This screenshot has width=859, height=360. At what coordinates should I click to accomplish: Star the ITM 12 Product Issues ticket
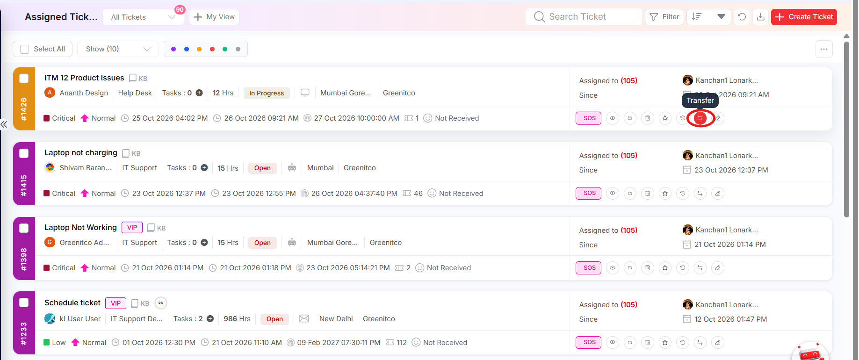(x=665, y=118)
